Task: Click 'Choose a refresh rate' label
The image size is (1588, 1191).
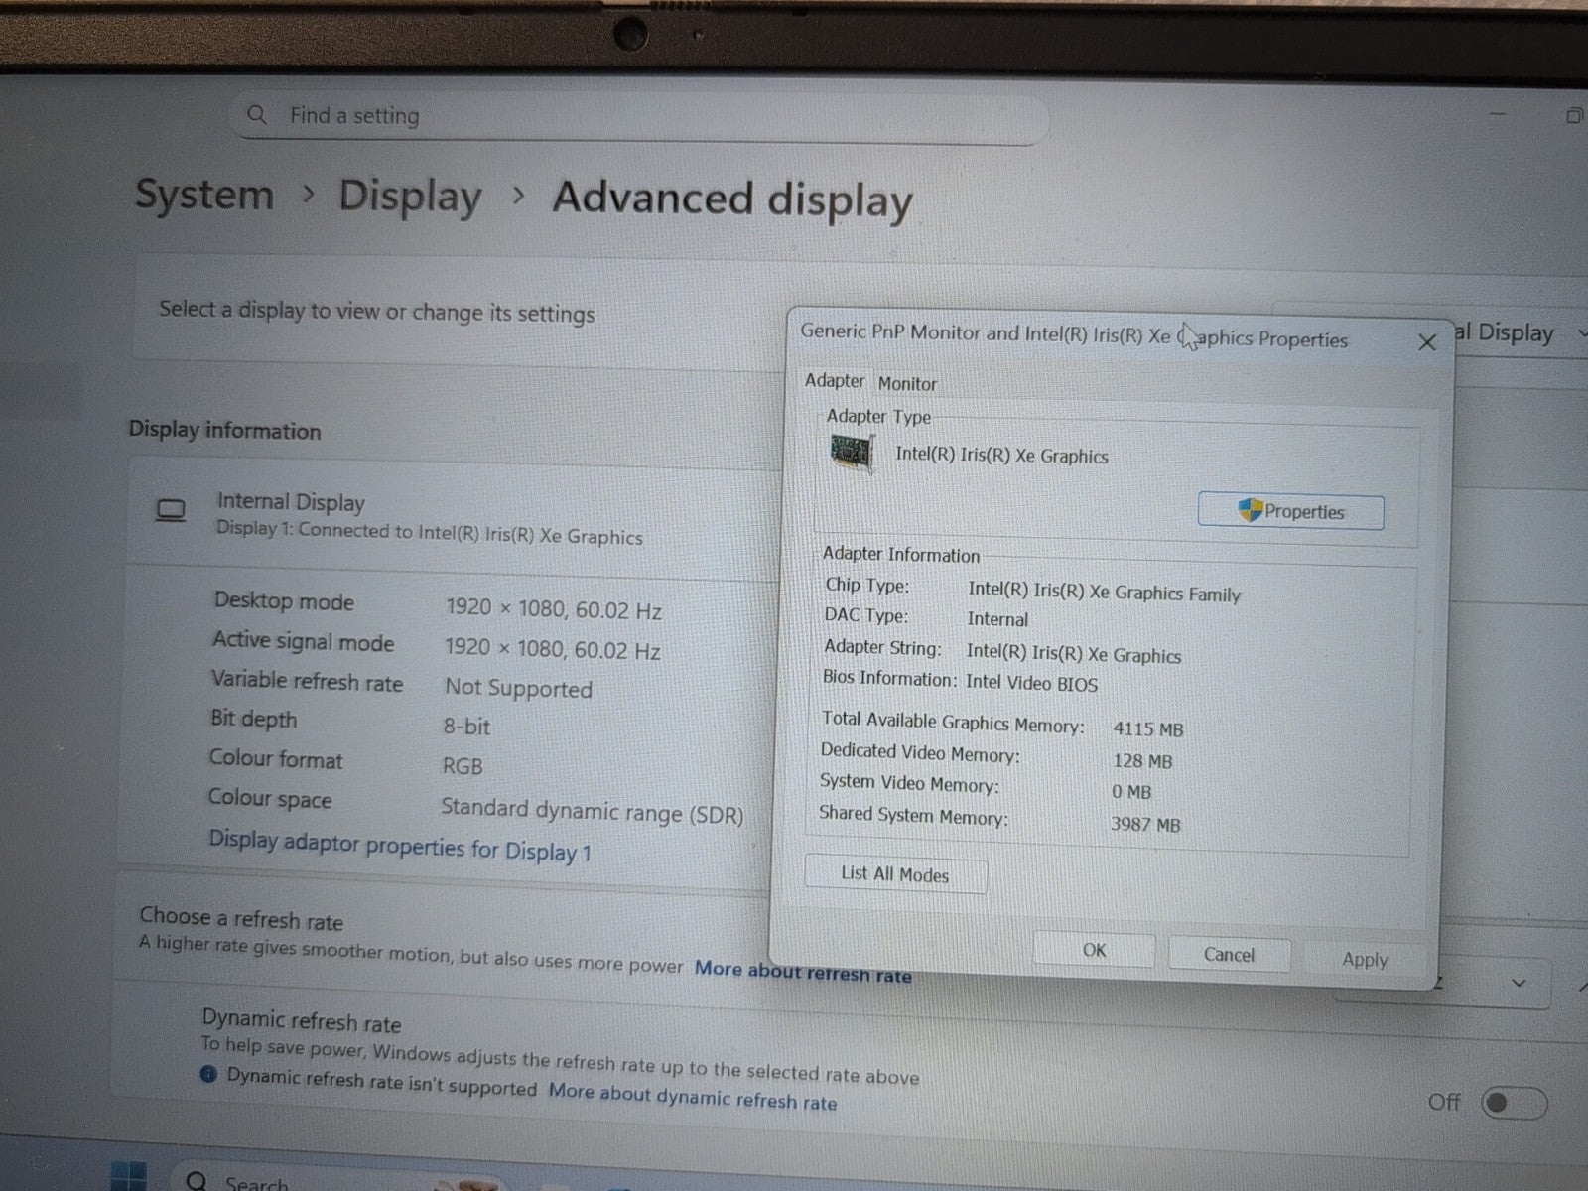Action: point(241,918)
